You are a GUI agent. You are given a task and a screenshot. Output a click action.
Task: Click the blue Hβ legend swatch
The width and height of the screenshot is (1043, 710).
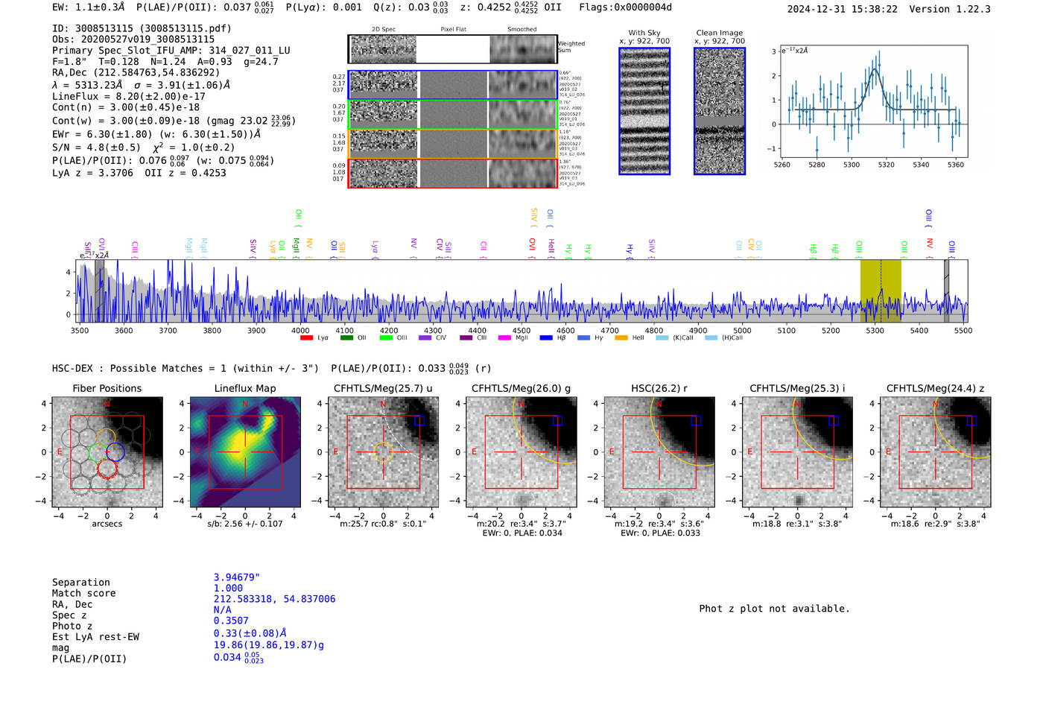[546, 338]
